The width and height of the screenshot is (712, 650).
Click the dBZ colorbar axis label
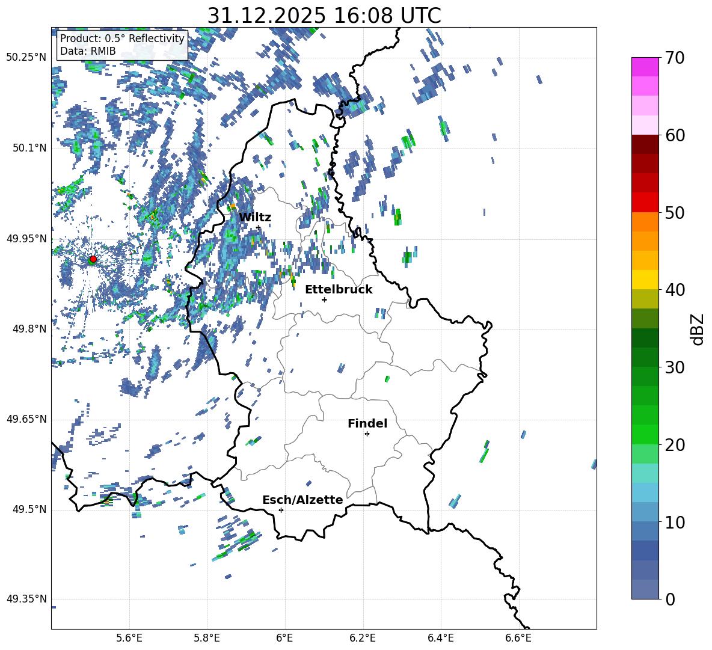[696, 329]
